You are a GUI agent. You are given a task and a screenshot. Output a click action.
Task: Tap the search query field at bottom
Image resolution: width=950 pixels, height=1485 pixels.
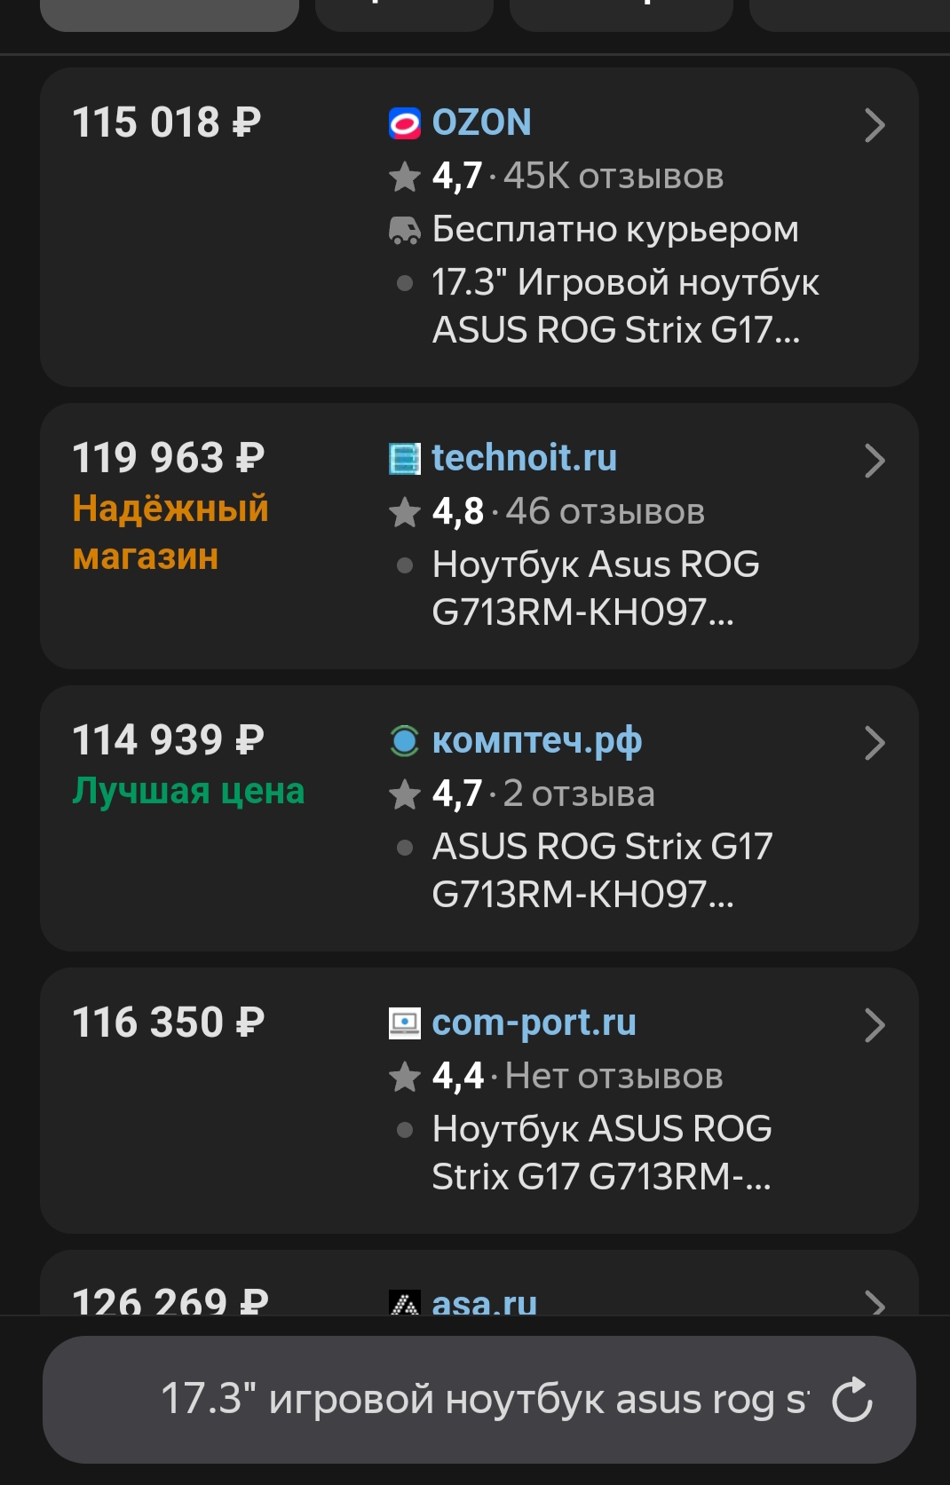(x=479, y=1400)
